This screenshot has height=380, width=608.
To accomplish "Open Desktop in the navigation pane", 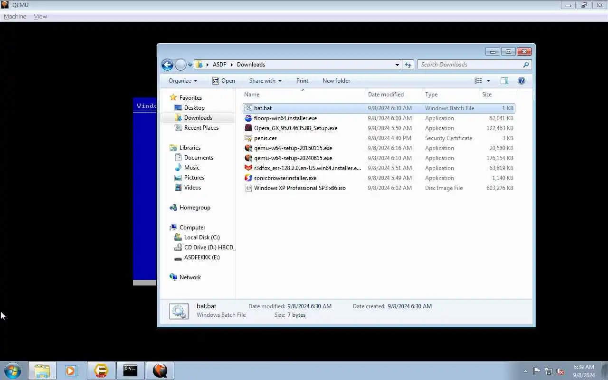I will (x=194, y=108).
